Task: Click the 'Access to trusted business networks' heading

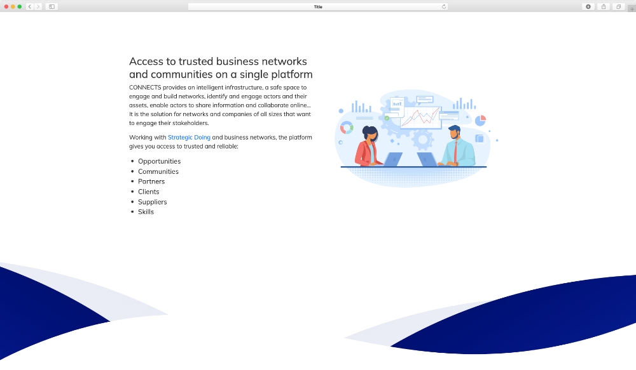Action: (x=221, y=68)
